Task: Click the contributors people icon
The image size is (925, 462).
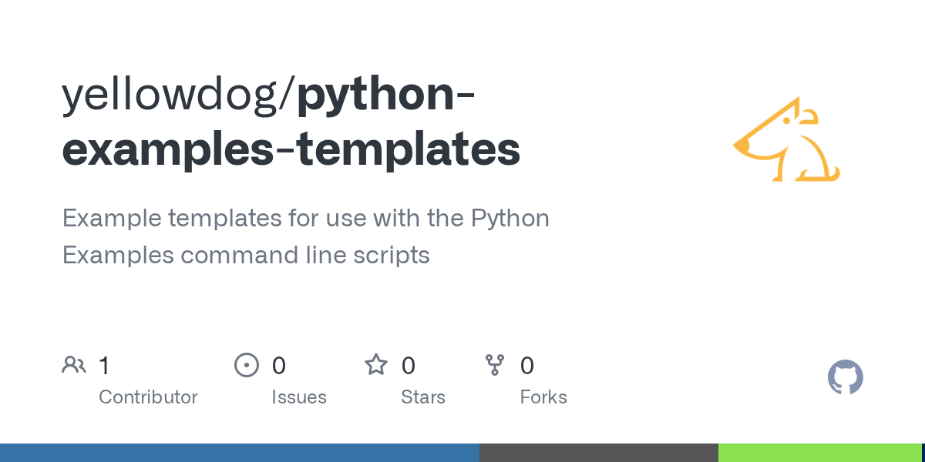Action: click(x=74, y=365)
